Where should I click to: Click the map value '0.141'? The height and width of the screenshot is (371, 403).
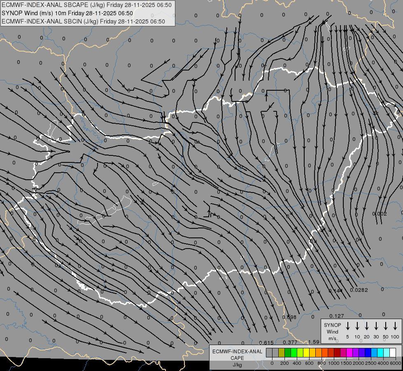pyautogui.click(x=335, y=291)
